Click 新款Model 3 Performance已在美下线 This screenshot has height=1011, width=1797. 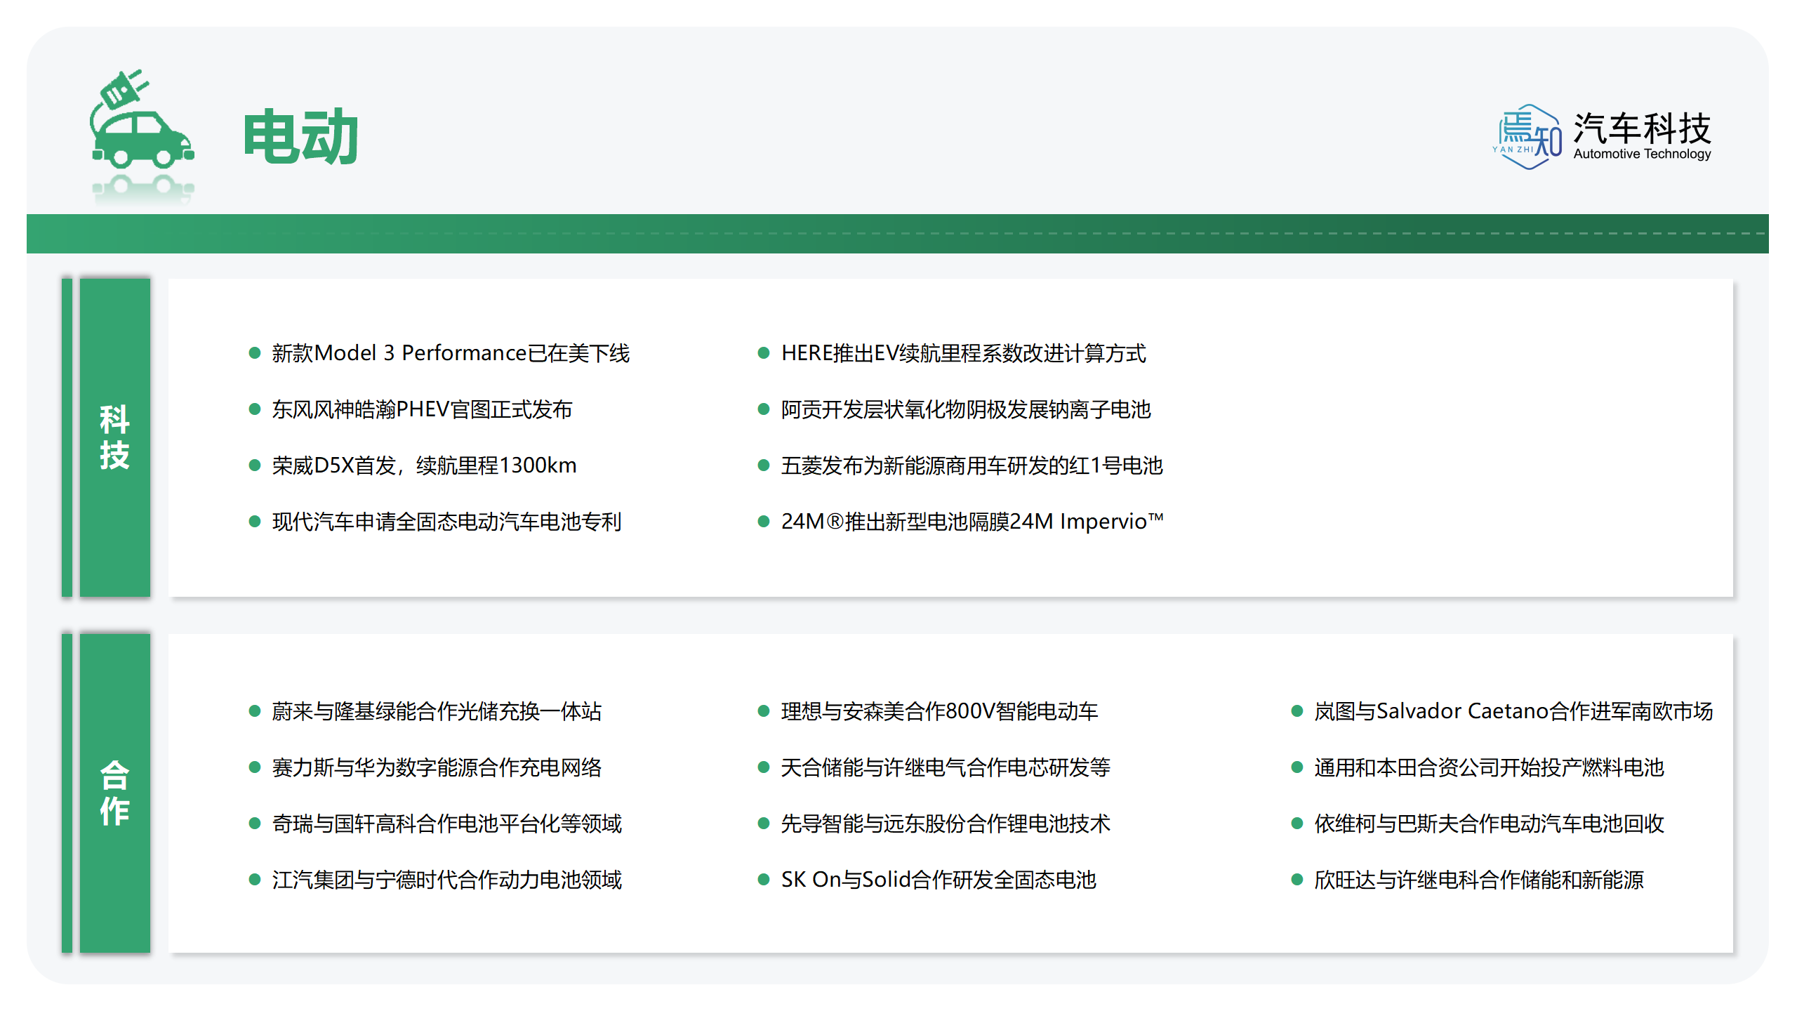pyautogui.click(x=451, y=353)
